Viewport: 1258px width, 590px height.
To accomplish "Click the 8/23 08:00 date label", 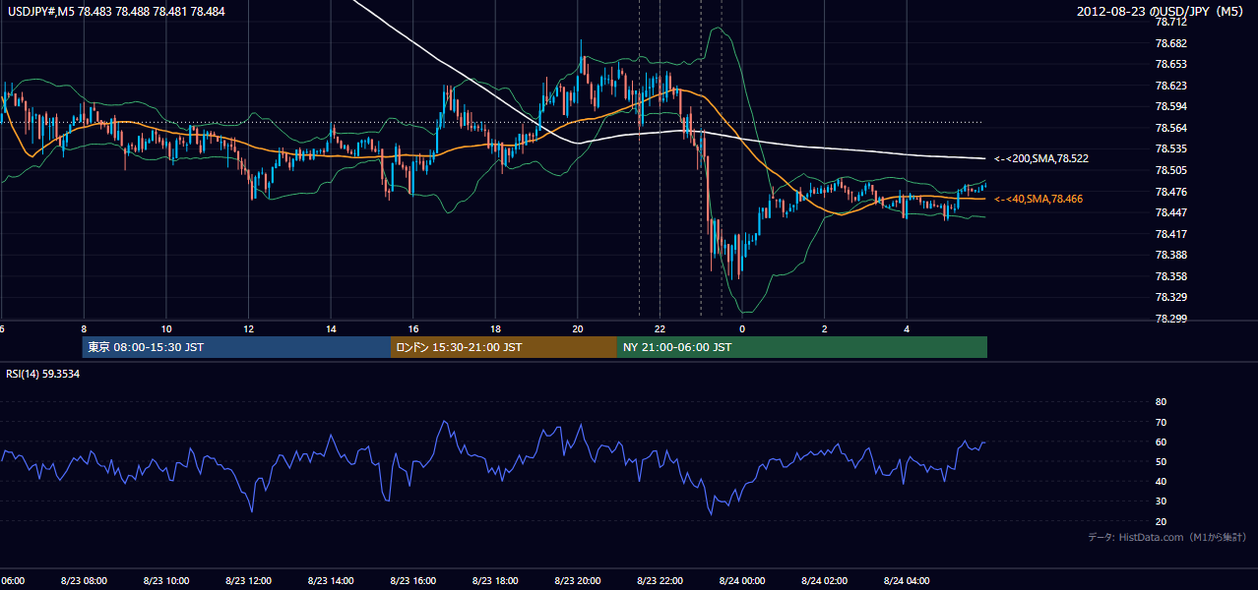I will (84, 580).
